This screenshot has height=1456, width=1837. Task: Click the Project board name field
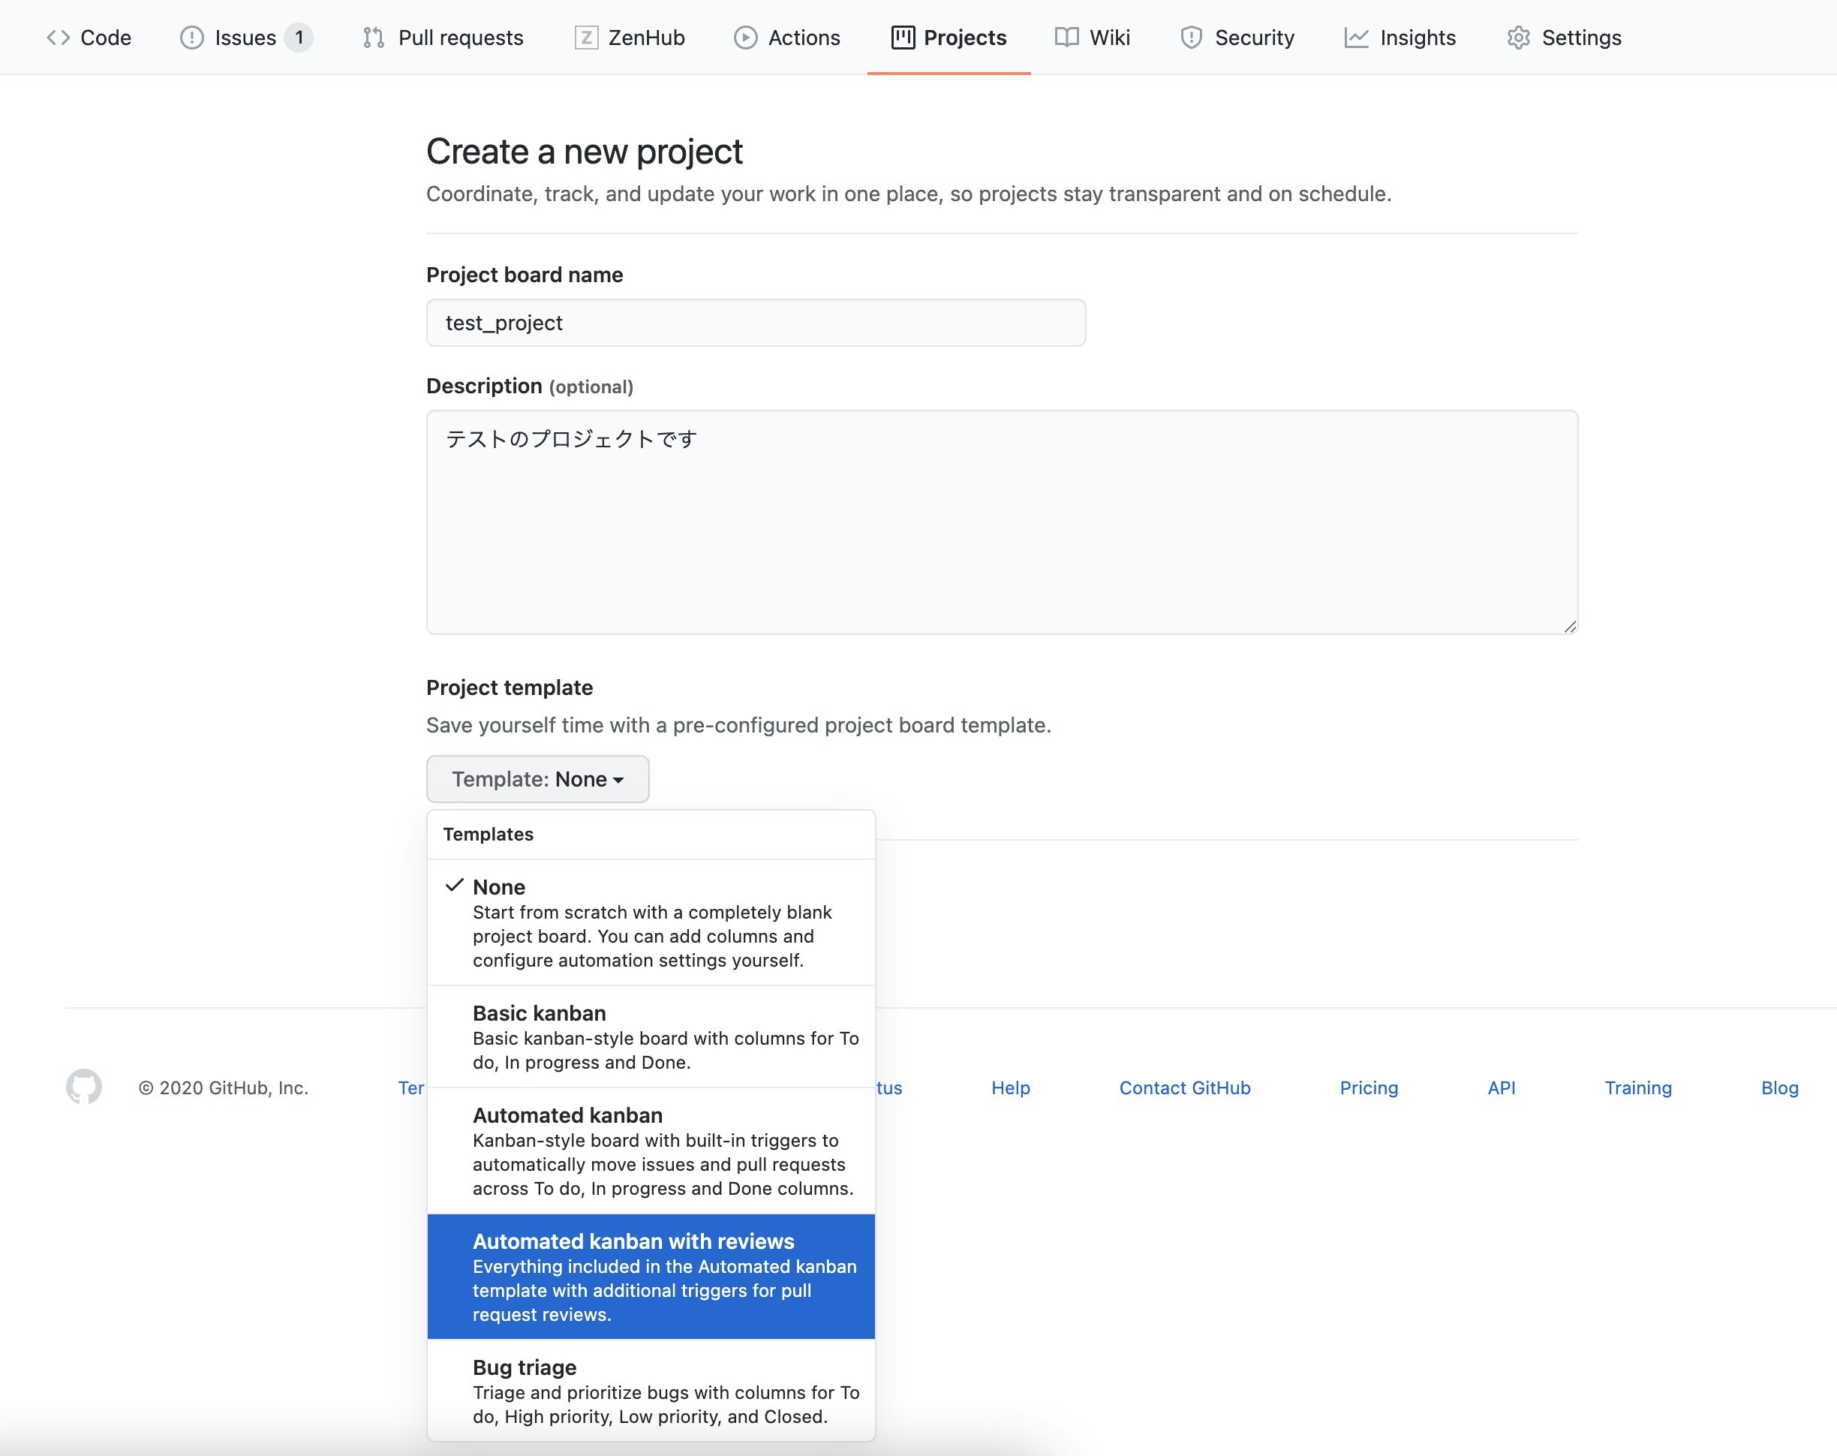pyautogui.click(x=756, y=323)
